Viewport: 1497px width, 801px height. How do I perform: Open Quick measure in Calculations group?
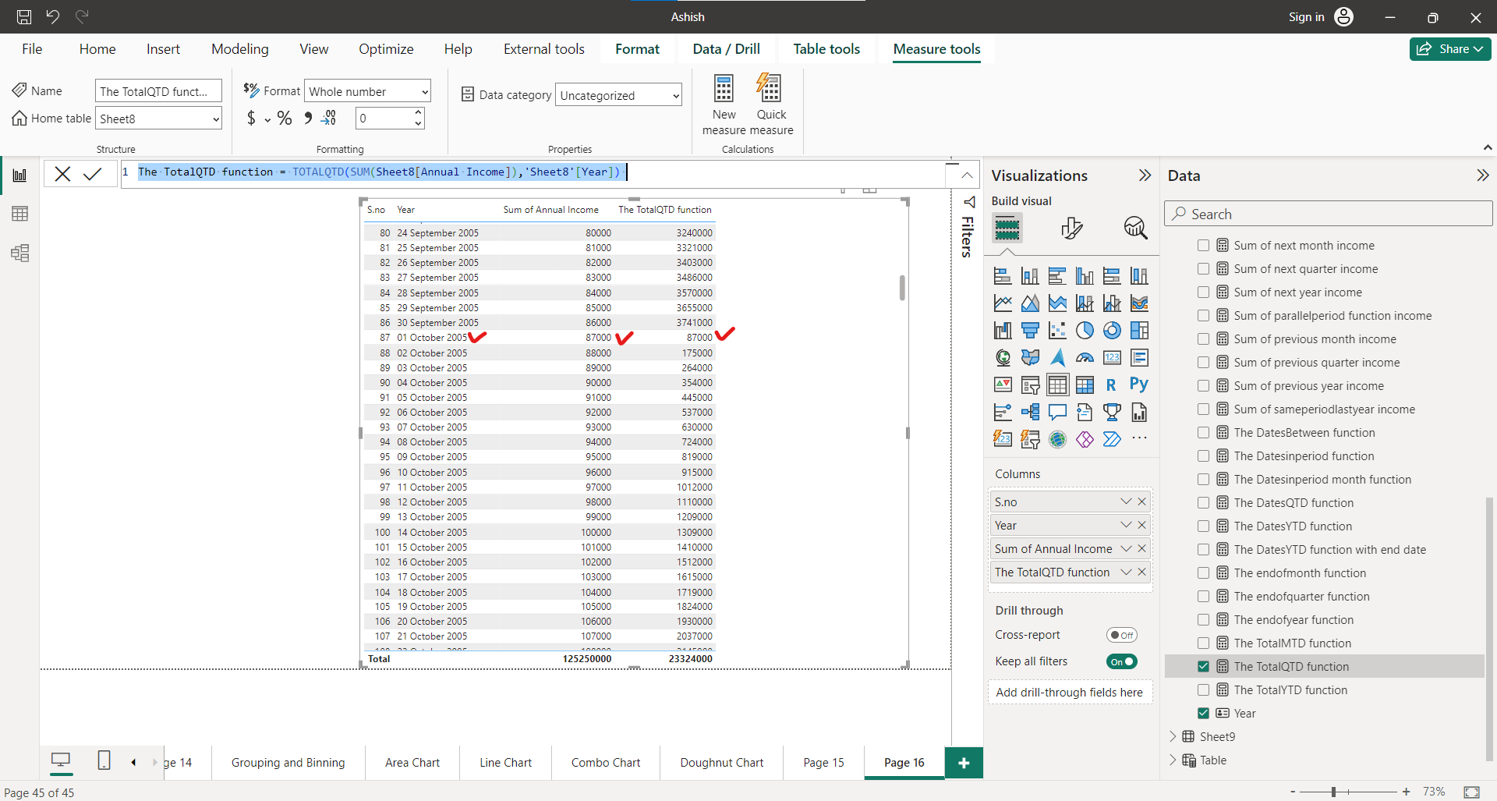tap(770, 104)
